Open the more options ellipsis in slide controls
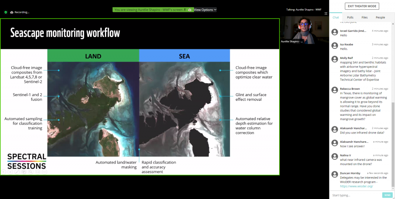 coord(44,172)
